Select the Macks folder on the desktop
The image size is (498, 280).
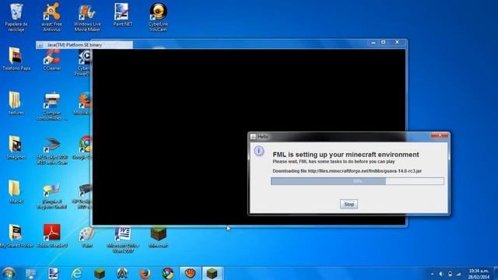point(16,192)
